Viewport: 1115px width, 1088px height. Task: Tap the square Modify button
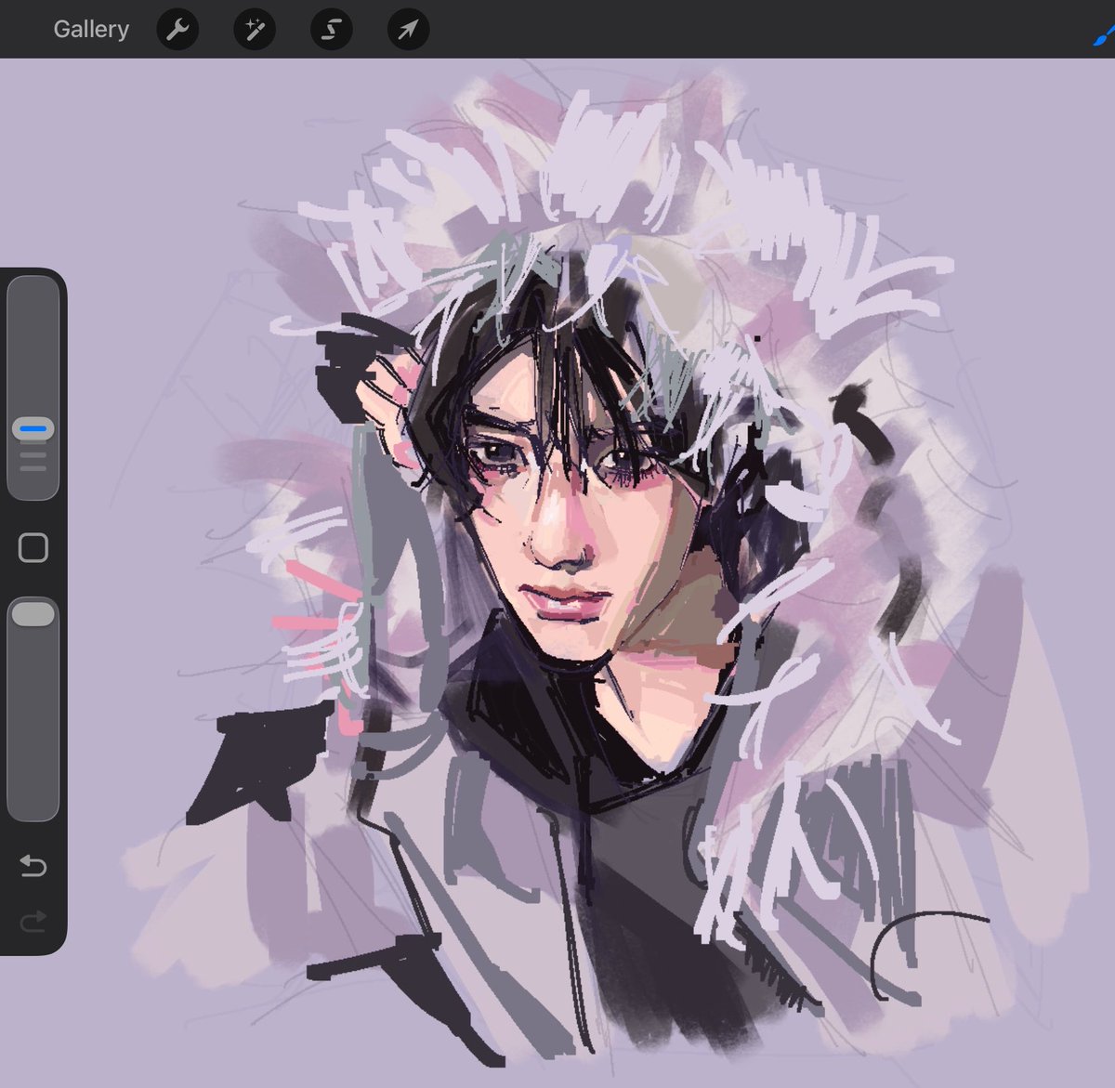pos(33,548)
